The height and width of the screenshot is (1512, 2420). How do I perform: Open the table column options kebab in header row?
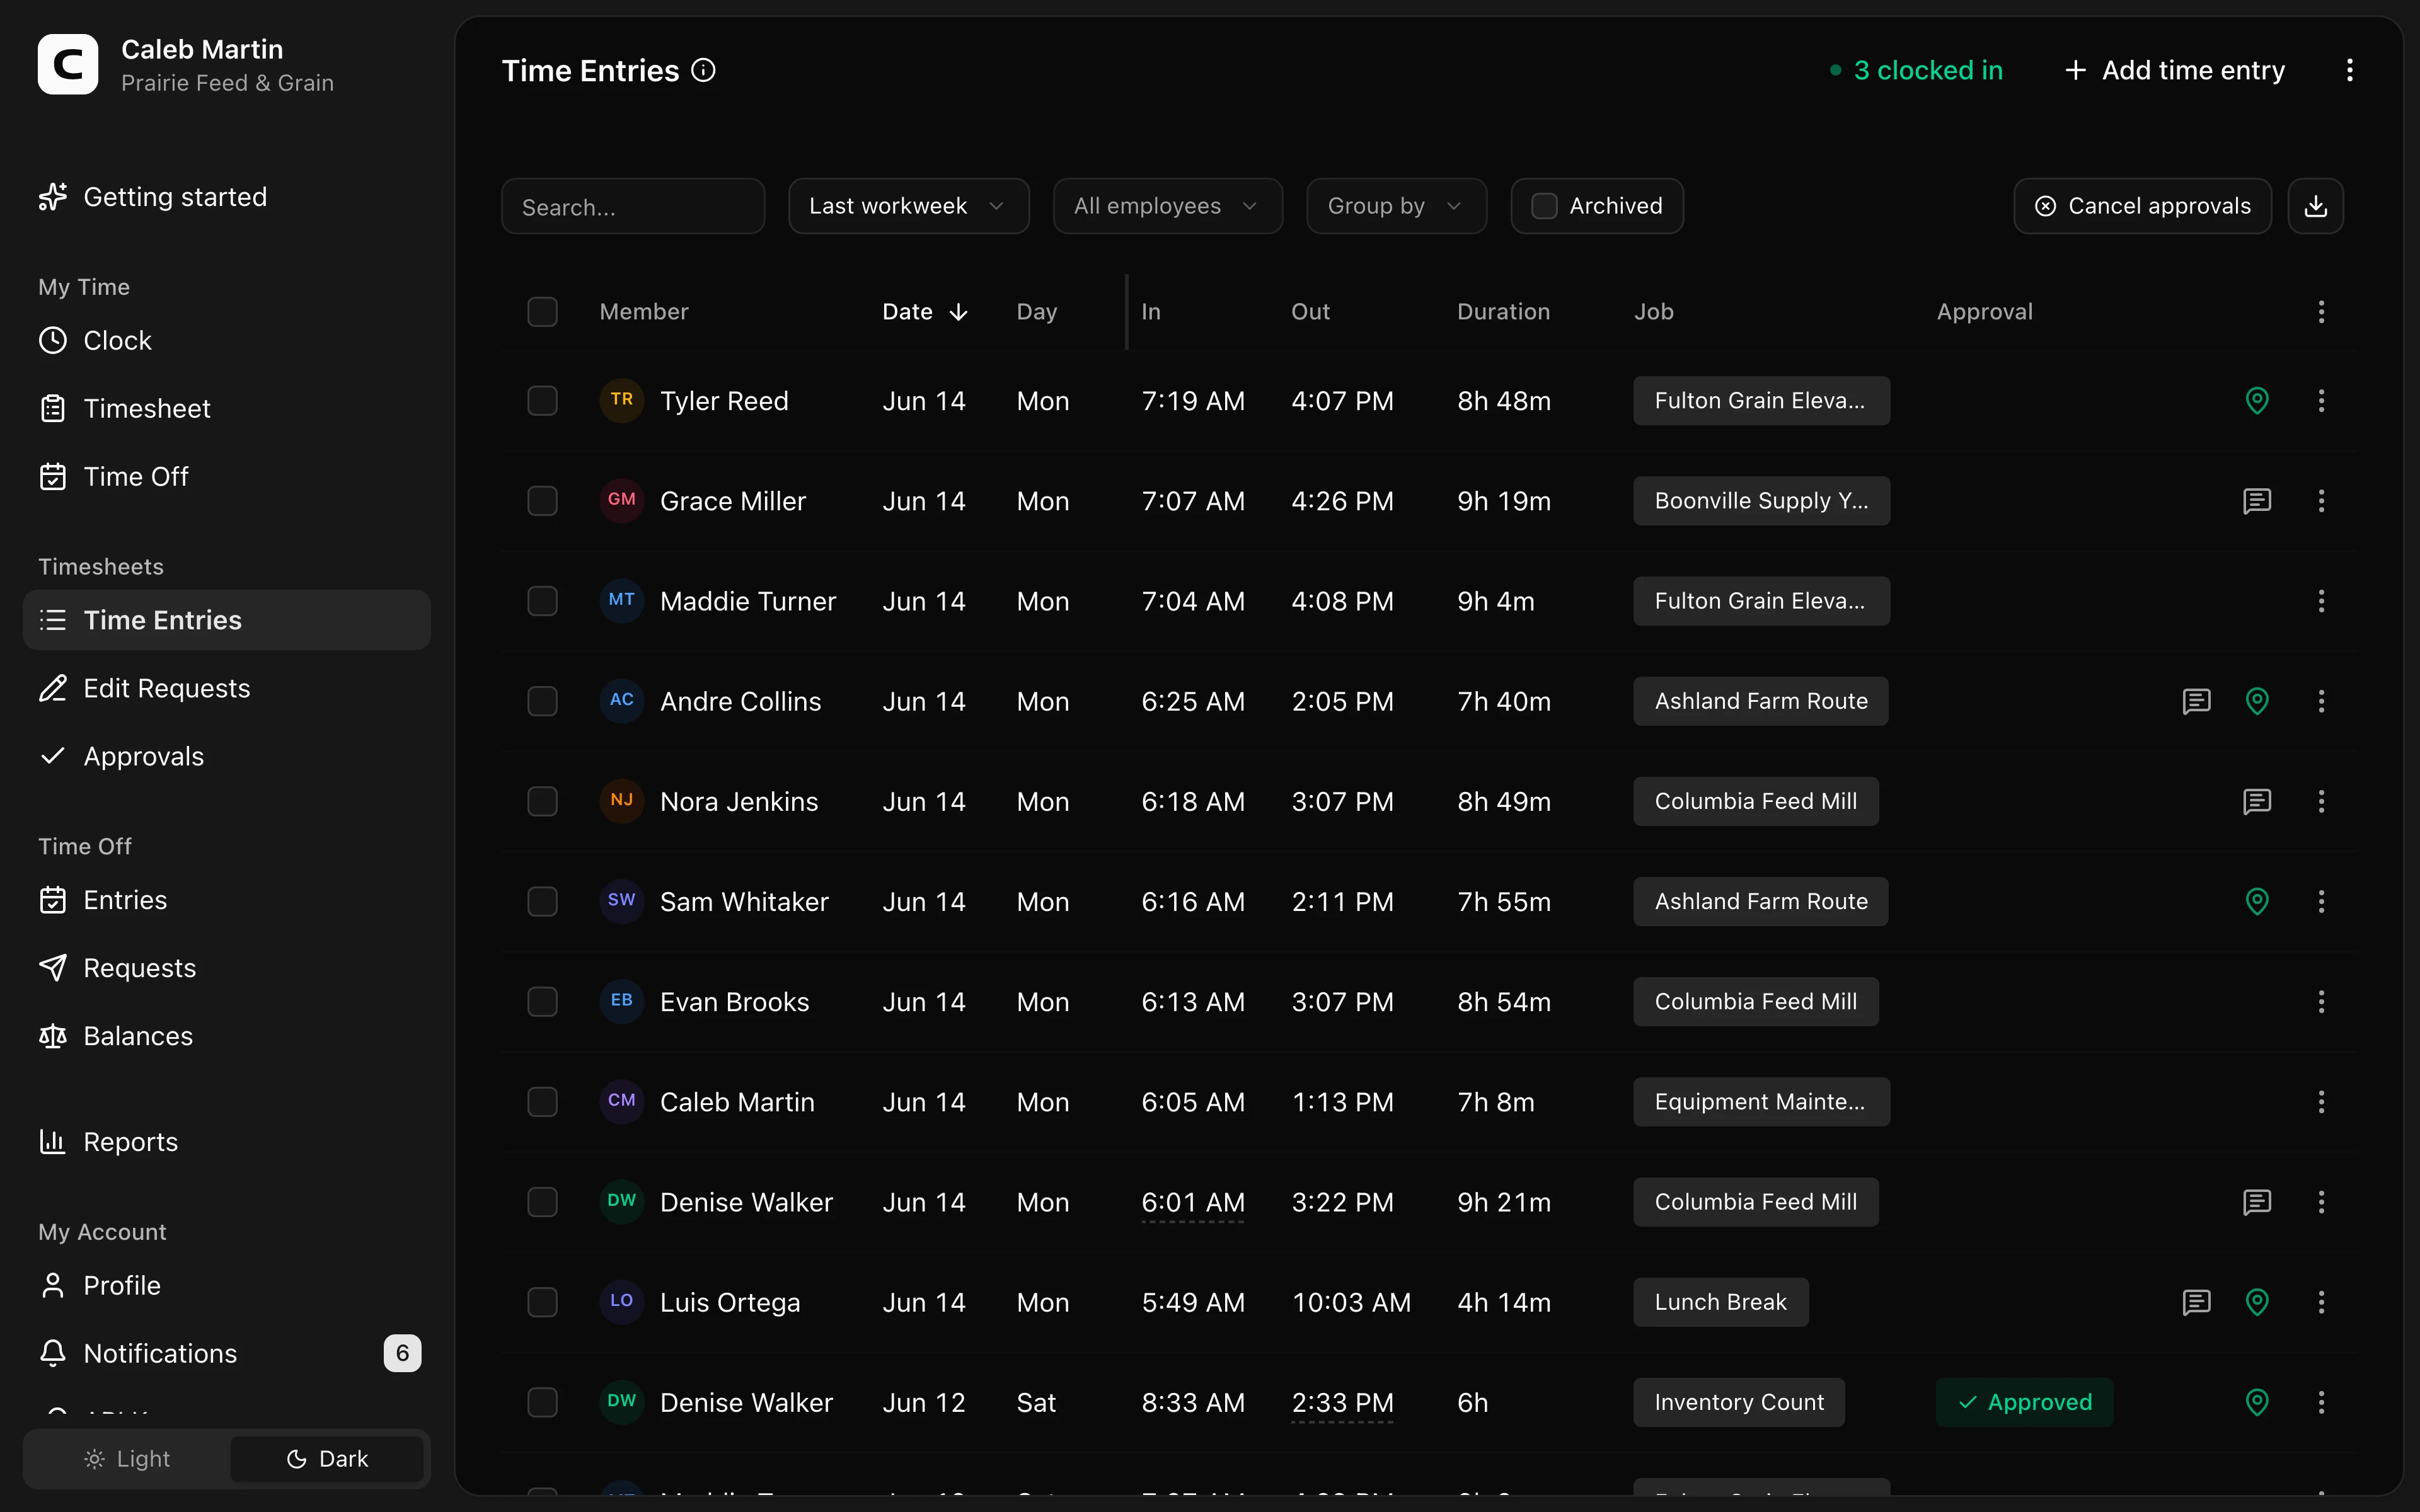point(2321,312)
